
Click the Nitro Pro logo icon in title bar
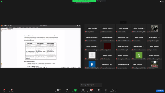tap(1, 26)
